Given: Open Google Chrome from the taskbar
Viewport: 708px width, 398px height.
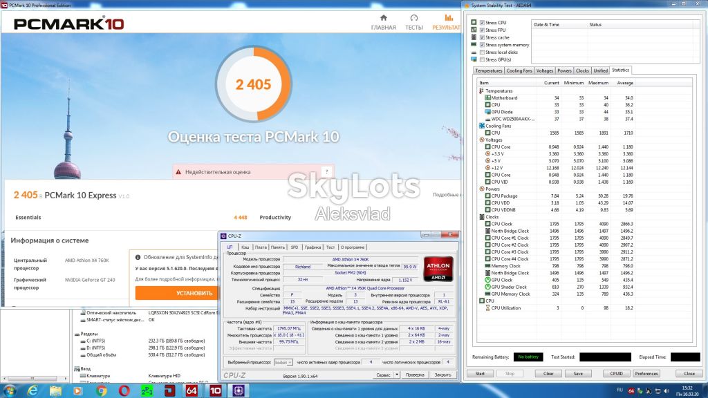Looking at the screenshot, I should coord(101,390).
